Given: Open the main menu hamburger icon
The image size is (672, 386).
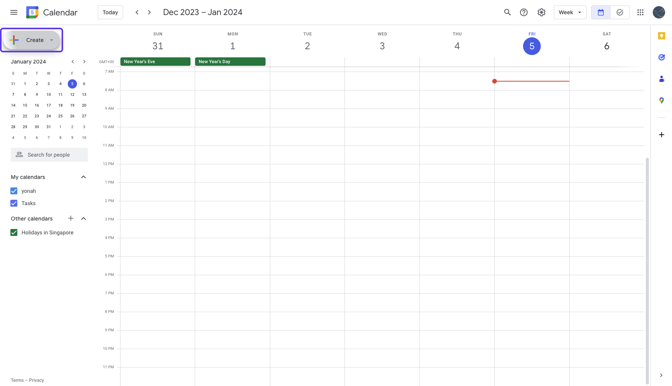Looking at the screenshot, I should click(14, 12).
